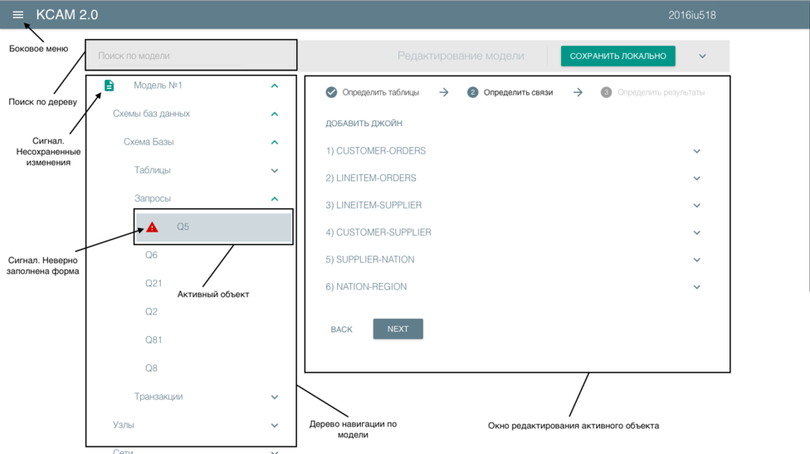The width and height of the screenshot is (810, 454).
Task: Click the unsaved changes document icon
Action: (x=109, y=85)
